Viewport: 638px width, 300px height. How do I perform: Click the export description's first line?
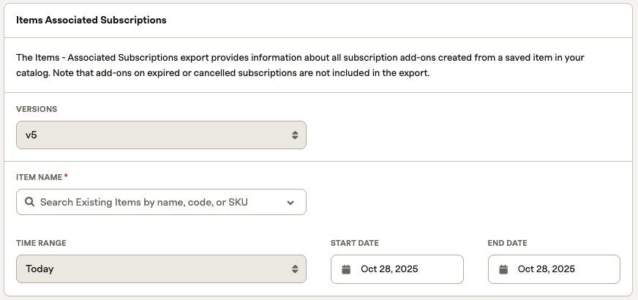pyautogui.click(x=300, y=57)
